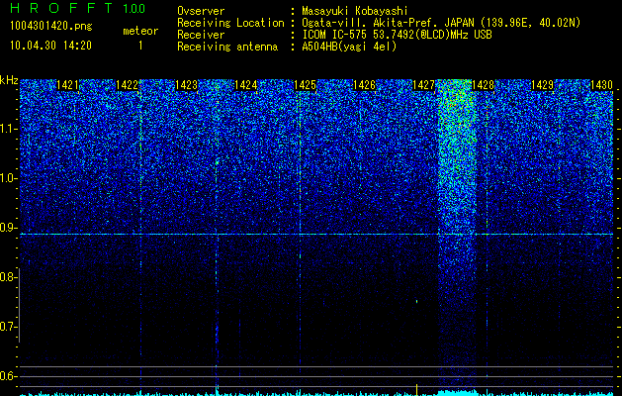The width and height of the screenshot is (622, 396).
Task: Click the grey vertical range bar beside the 0.8 kHz label
Action: point(19,305)
